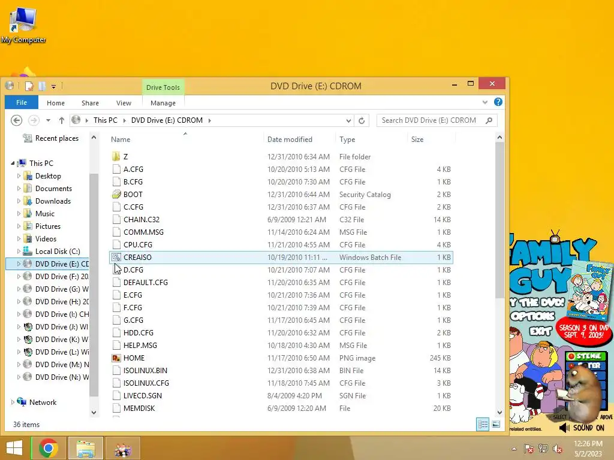Viewport: 614px width, 460px height.
Task: Click the taskbar clock and date
Action: tap(588, 449)
